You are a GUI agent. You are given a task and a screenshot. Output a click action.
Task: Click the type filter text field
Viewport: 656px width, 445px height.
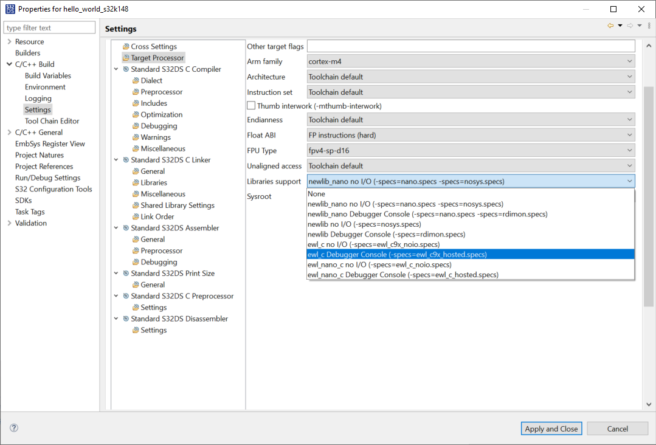(x=49, y=27)
